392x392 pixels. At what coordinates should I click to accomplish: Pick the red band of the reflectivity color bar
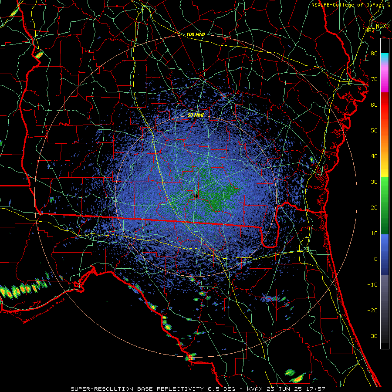click(x=385, y=105)
